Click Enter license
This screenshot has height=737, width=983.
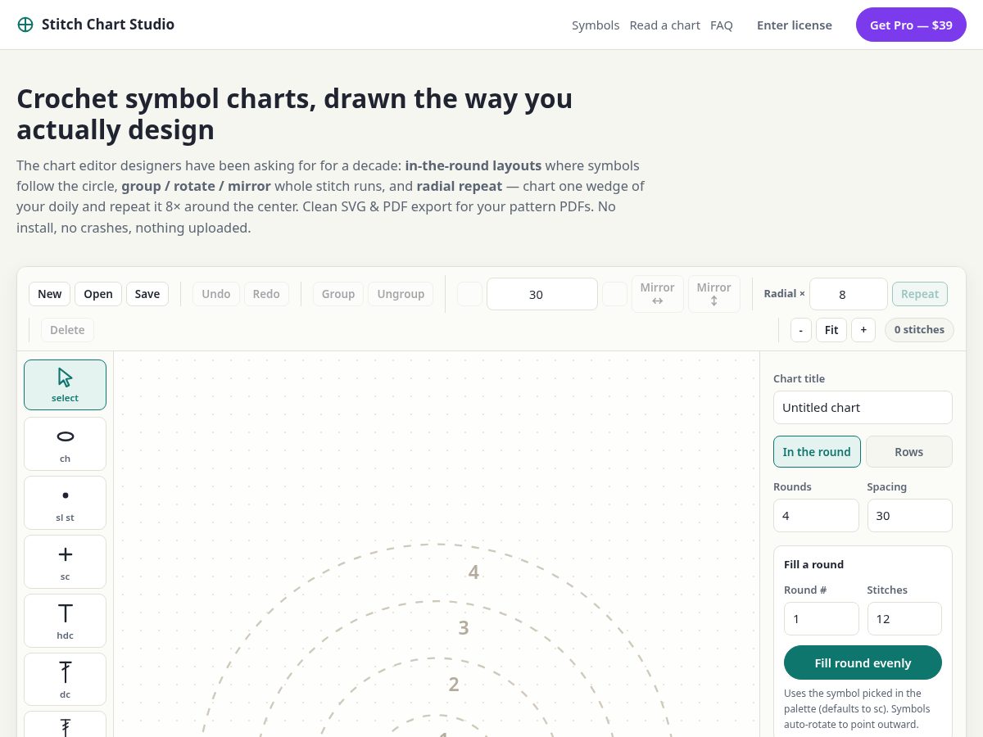[795, 25]
